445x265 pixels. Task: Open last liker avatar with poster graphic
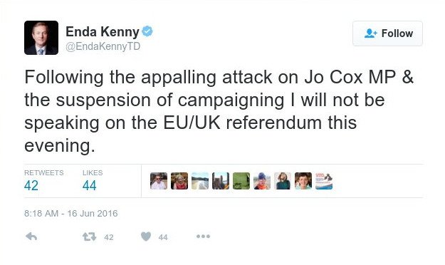324,181
